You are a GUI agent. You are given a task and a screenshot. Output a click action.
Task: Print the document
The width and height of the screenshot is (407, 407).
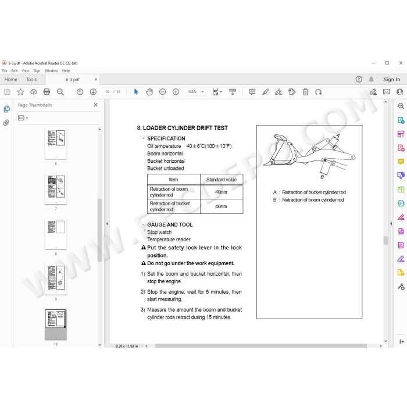coord(47,92)
